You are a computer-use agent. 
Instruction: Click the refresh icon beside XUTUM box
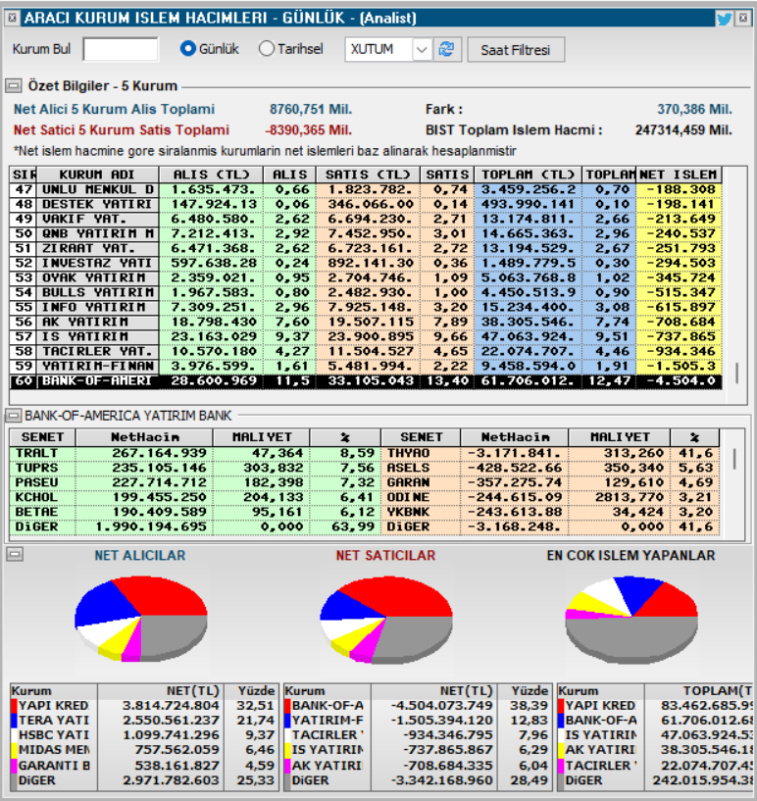point(446,50)
